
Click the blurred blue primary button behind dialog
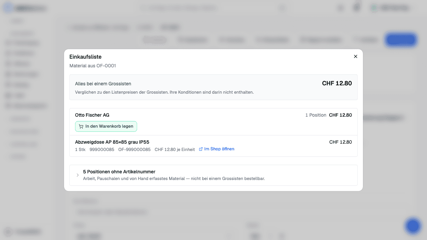[x=401, y=40]
